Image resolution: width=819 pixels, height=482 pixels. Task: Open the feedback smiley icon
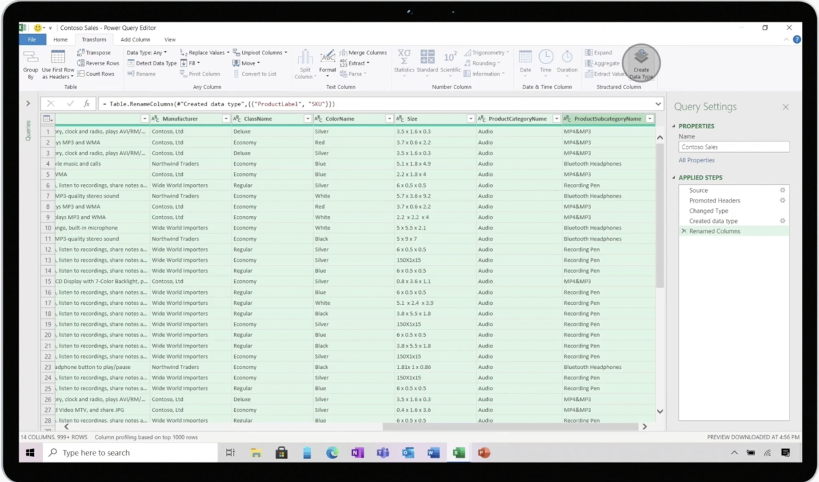pyautogui.click(x=38, y=28)
